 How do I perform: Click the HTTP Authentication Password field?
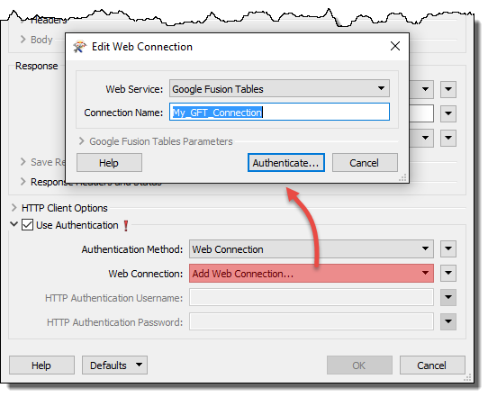(312, 321)
